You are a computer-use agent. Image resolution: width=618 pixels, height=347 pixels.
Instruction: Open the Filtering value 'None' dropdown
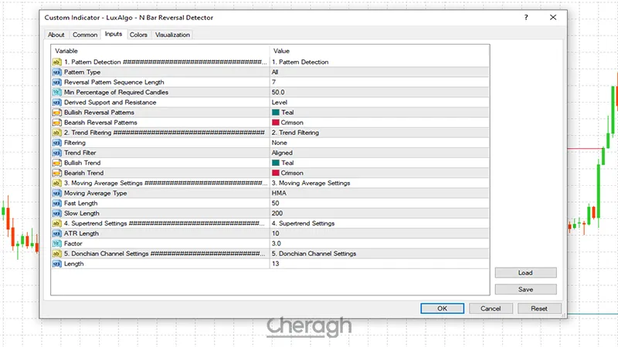[x=379, y=143]
